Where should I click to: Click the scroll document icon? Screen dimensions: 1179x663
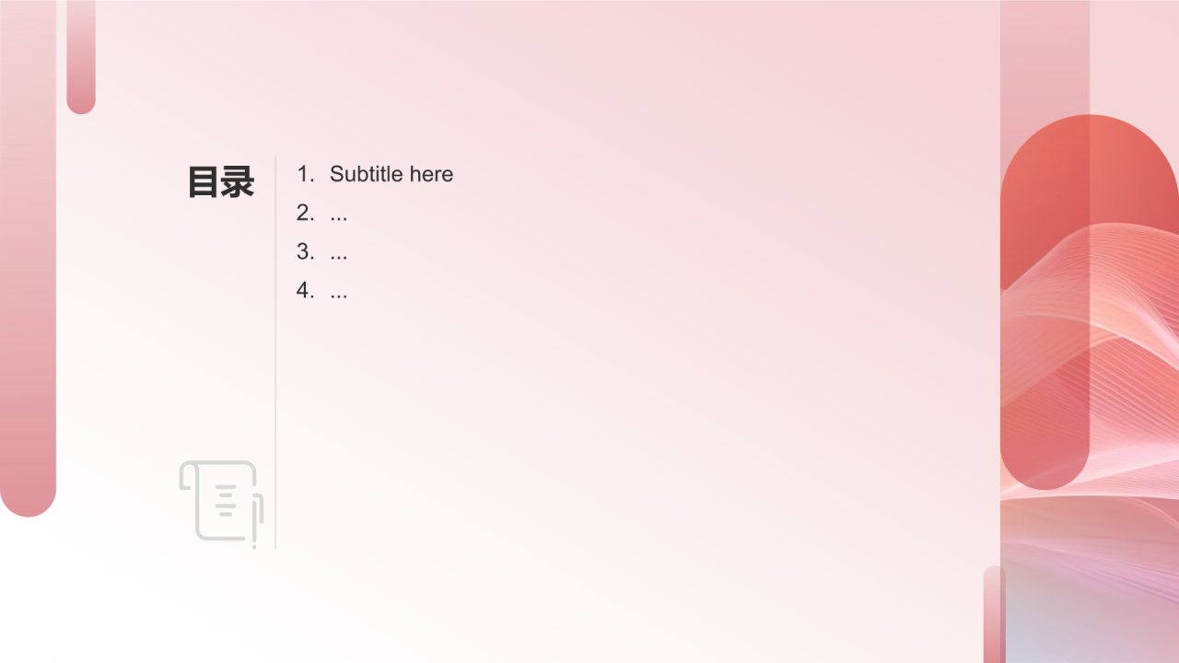click(221, 504)
